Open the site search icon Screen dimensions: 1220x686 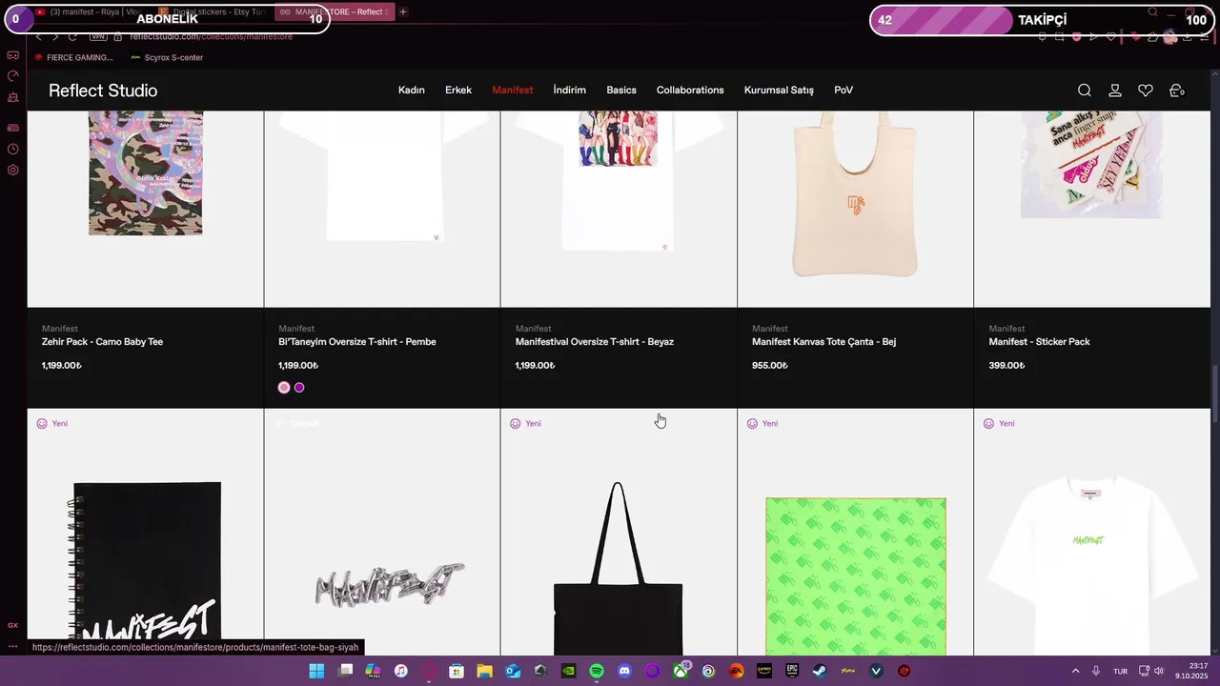pos(1085,91)
